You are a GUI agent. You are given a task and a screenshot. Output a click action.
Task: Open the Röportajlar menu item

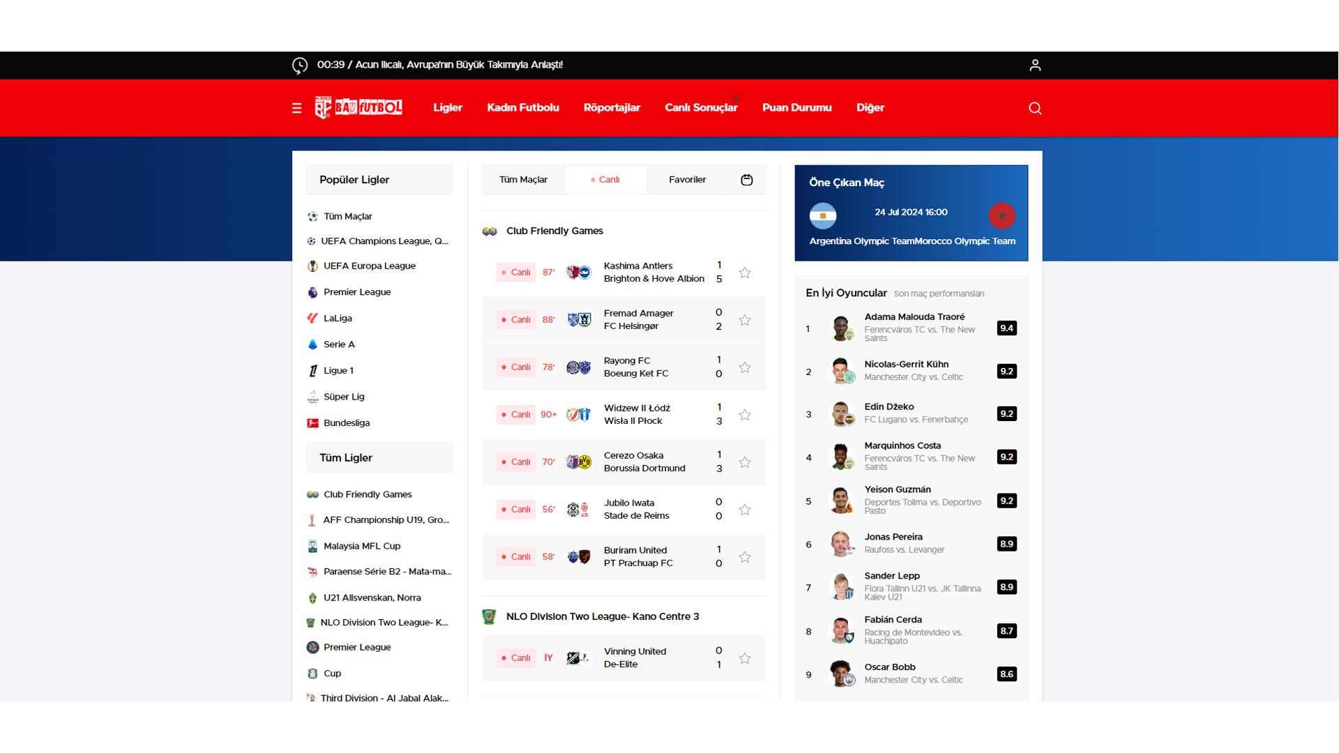612,107
